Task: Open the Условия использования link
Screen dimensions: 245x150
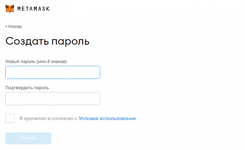Action: tap(107, 118)
